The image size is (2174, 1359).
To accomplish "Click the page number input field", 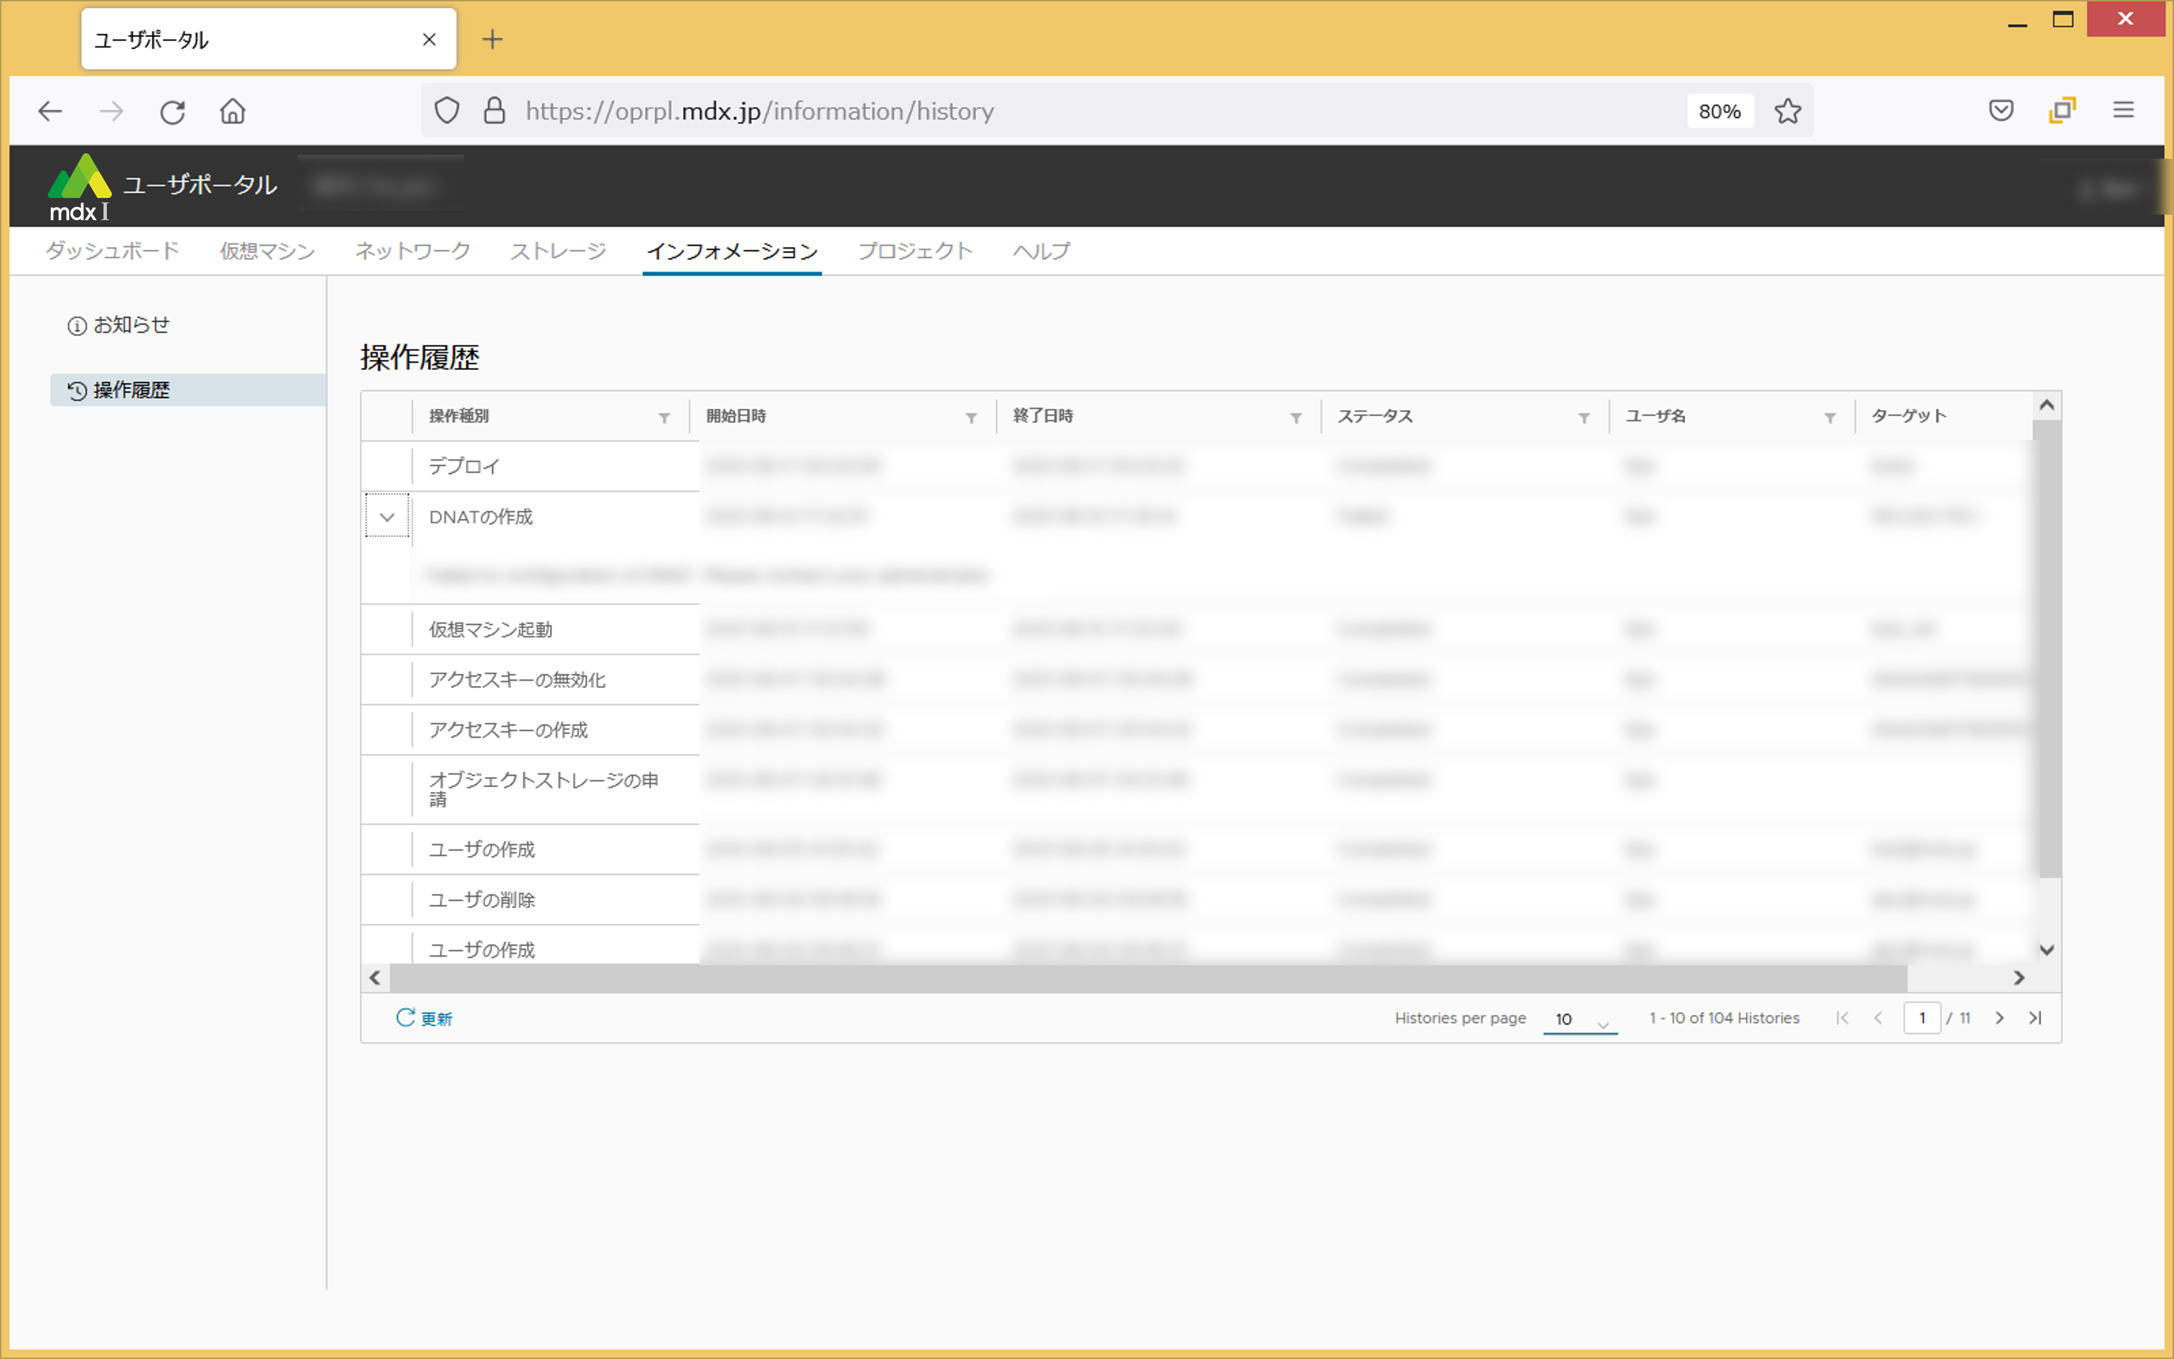I will (1921, 1017).
